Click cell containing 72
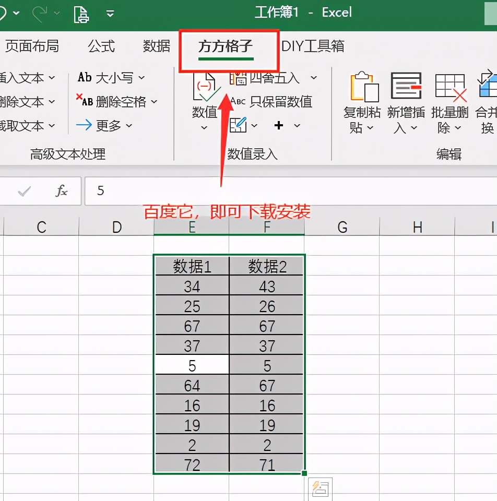This screenshot has height=501, width=497. (192, 464)
